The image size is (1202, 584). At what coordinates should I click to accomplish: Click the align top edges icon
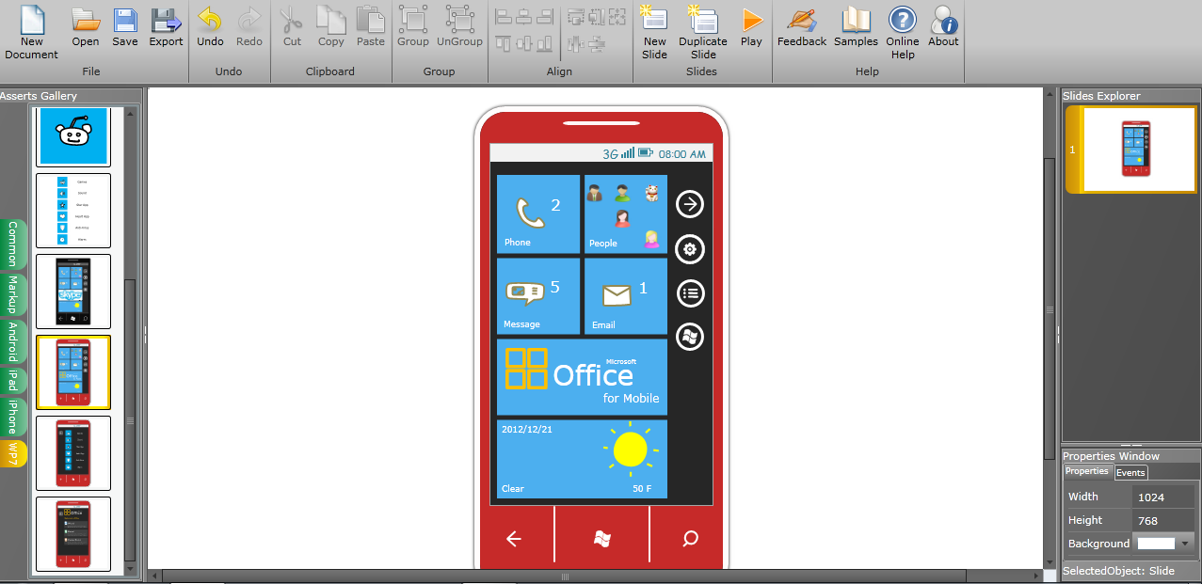[504, 42]
